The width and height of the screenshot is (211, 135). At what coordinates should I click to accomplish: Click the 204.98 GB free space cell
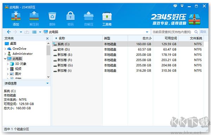click(169, 65)
